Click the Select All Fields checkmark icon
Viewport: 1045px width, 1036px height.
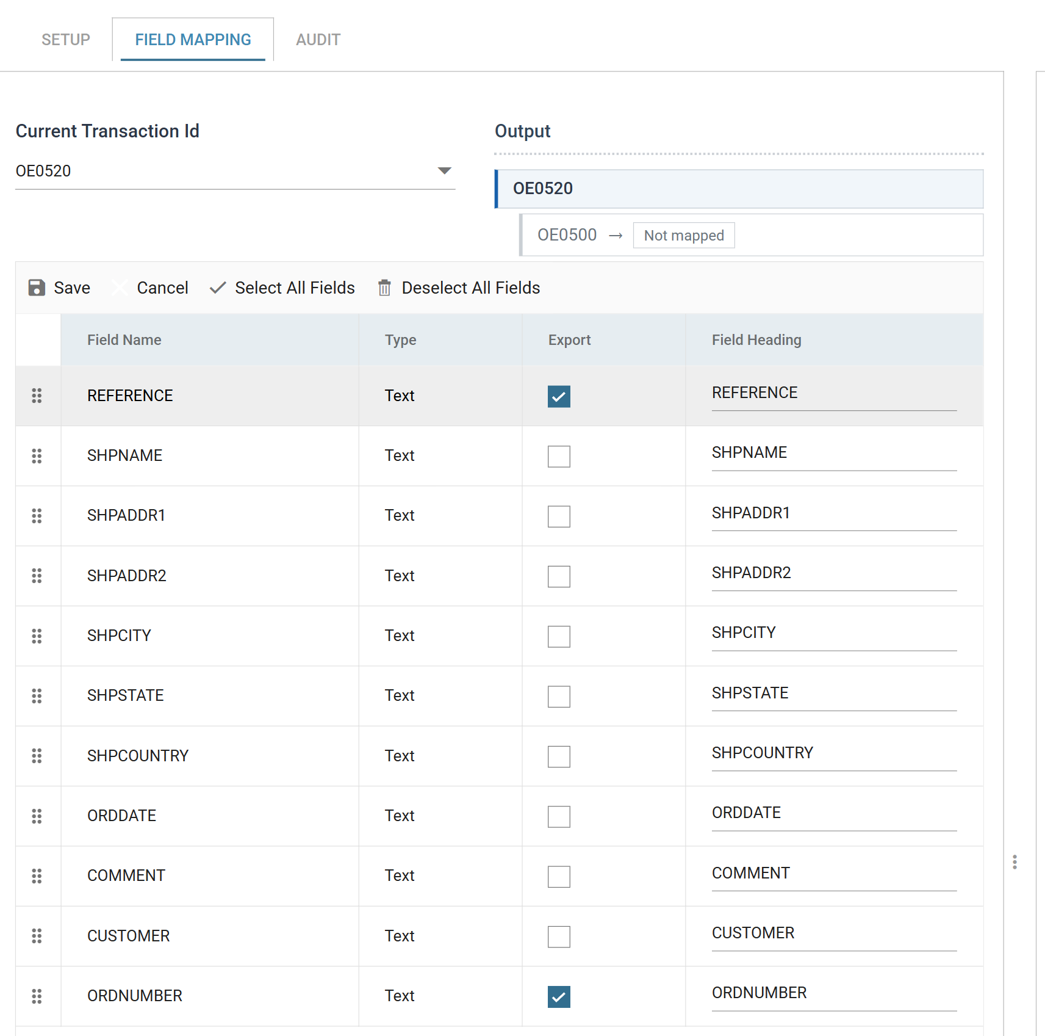coord(218,288)
